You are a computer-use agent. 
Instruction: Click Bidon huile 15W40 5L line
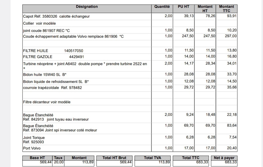(45, 75)
